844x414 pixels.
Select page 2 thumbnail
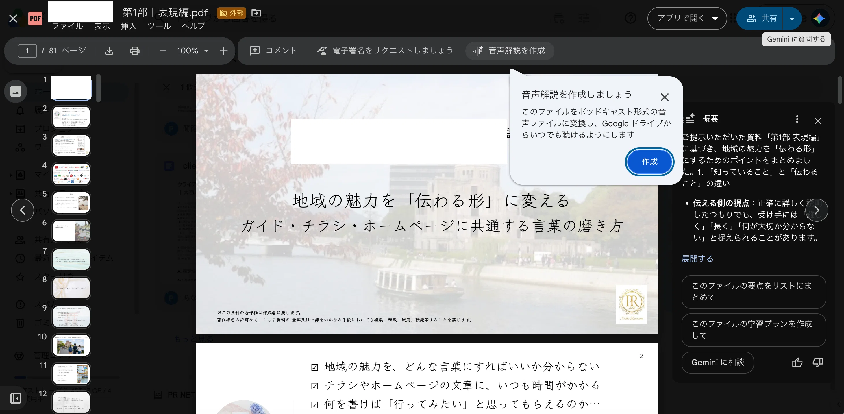pyautogui.click(x=71, y=117)
